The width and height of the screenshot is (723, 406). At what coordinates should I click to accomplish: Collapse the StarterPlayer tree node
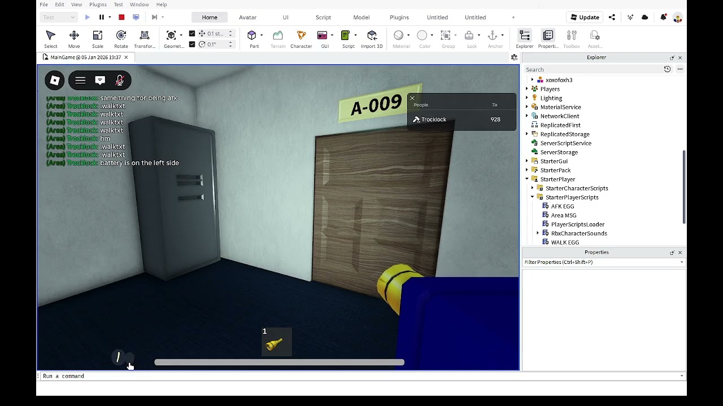click(527, 179)
